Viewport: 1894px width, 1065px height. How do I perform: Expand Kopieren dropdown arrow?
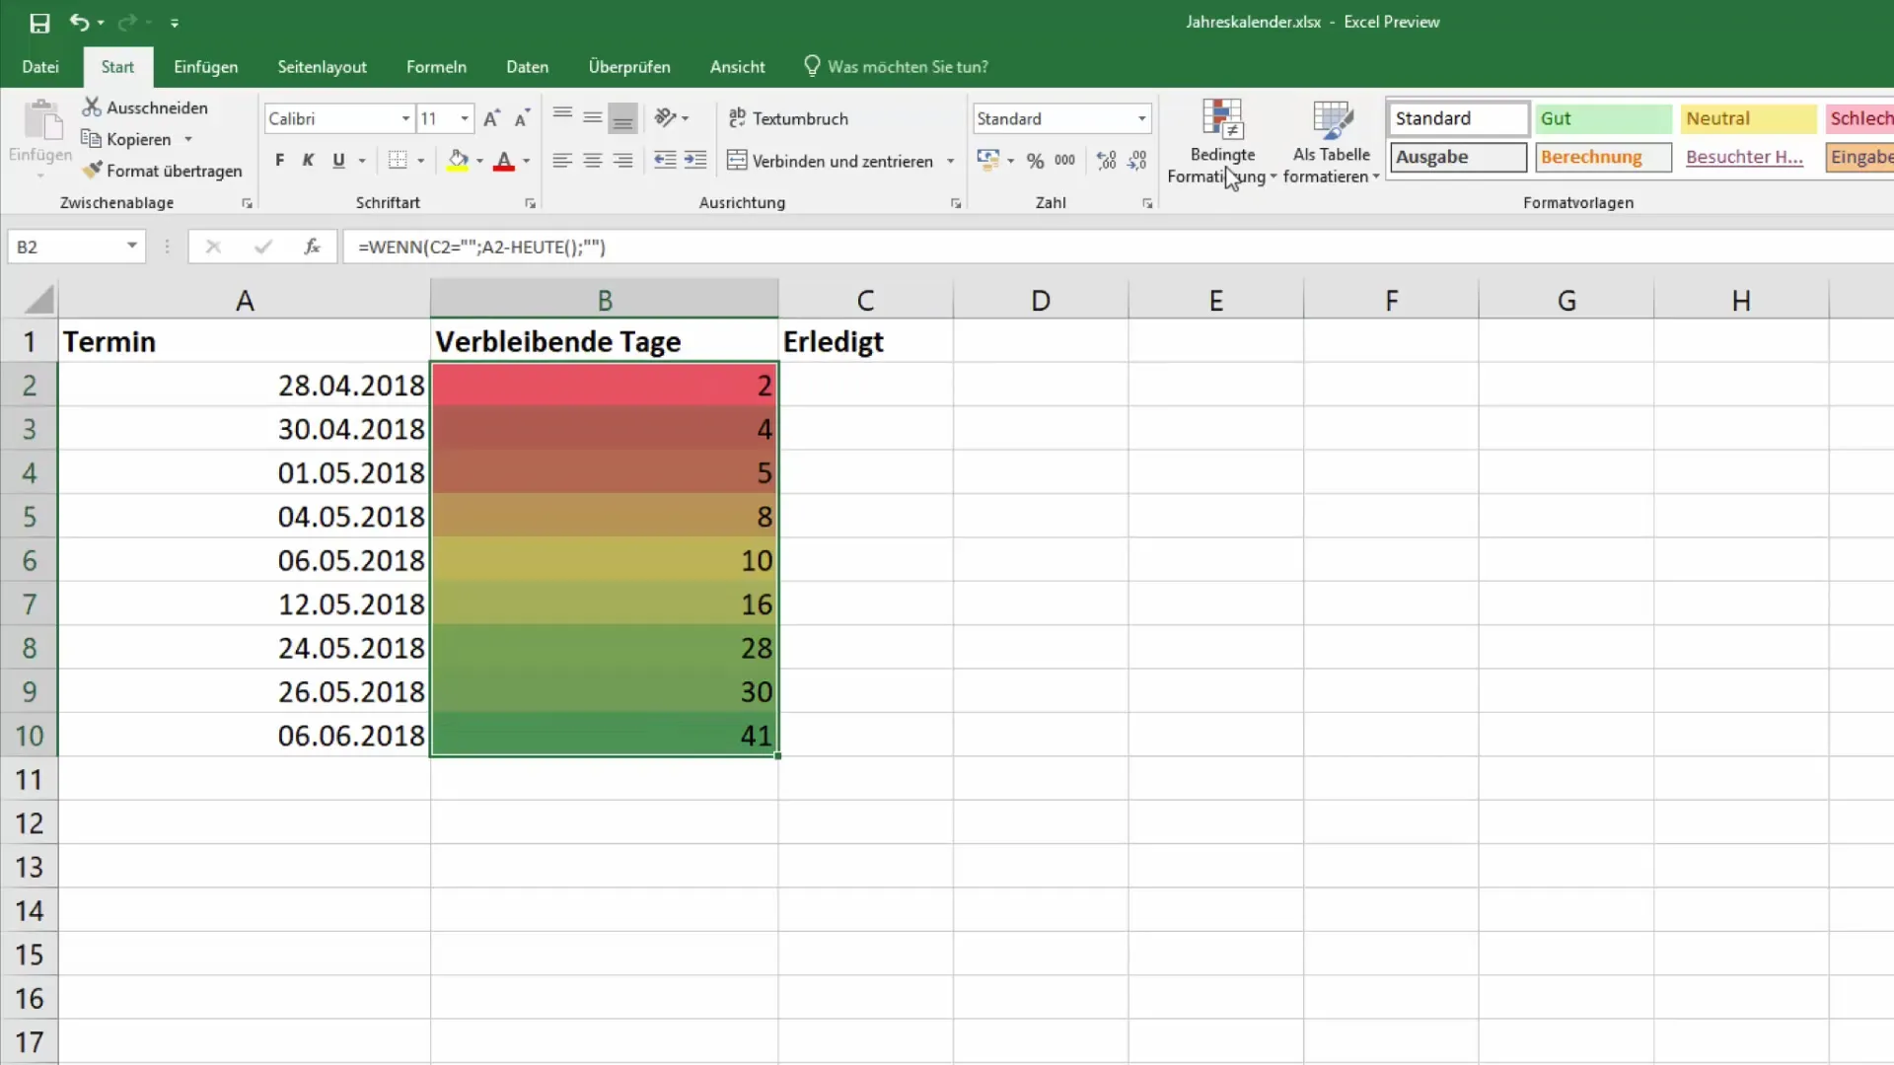coord(187,139)
